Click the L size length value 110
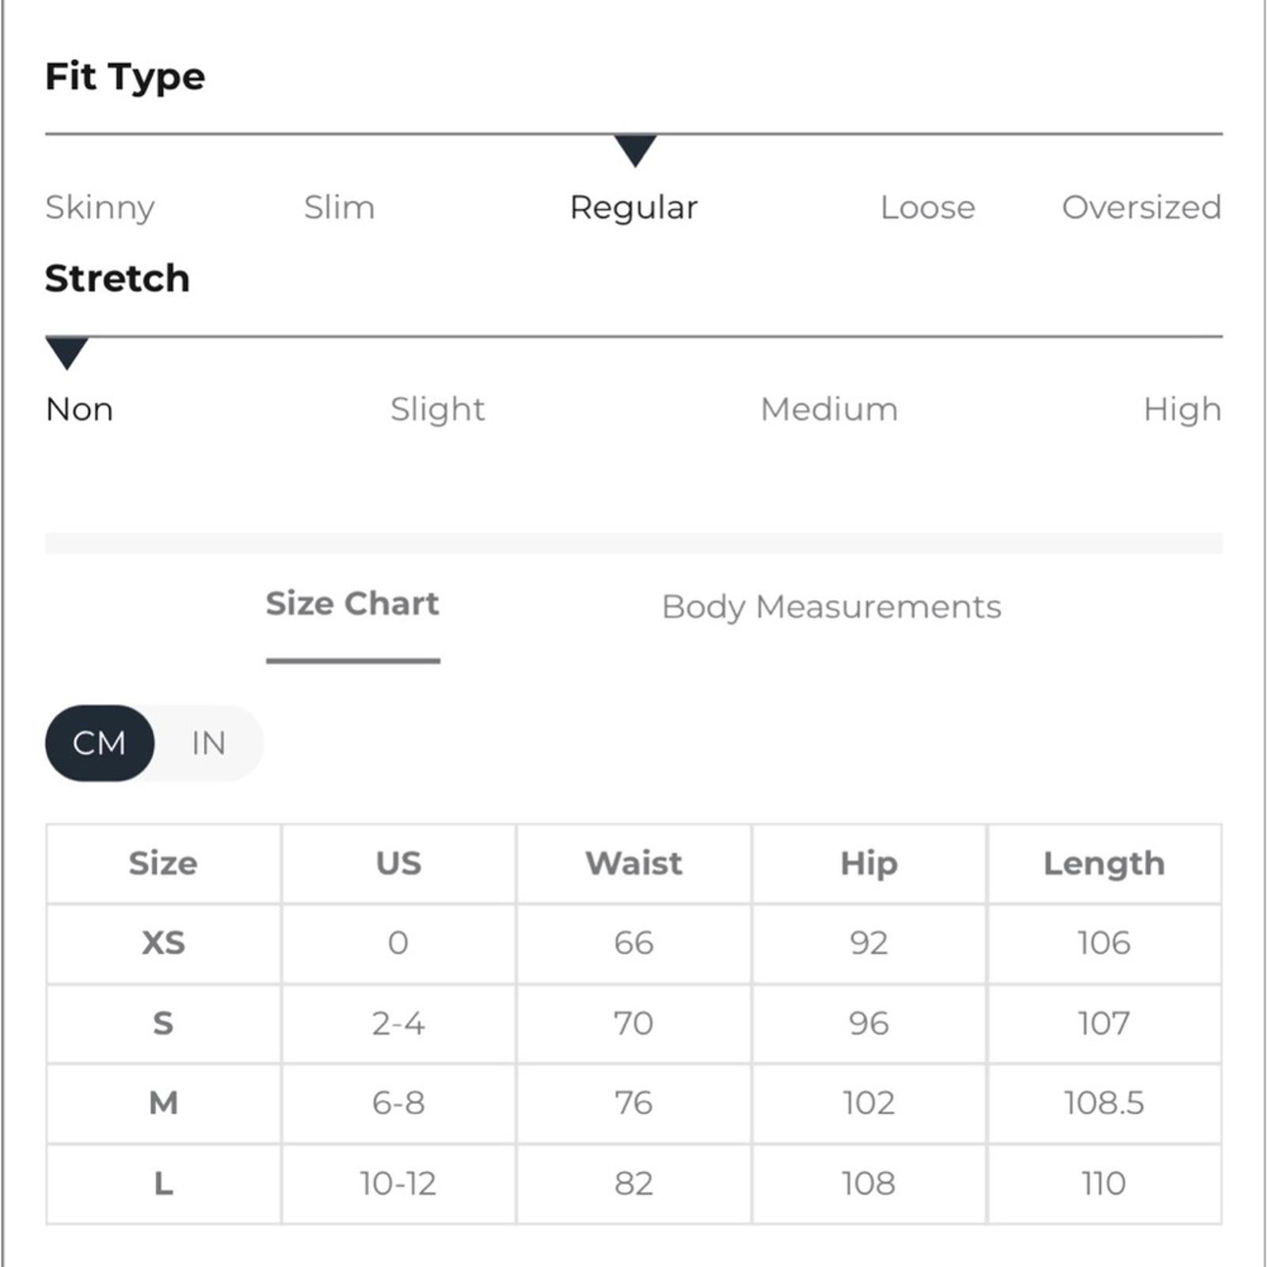Screen dimensions: 1267x1267 click(1104, 1184)
